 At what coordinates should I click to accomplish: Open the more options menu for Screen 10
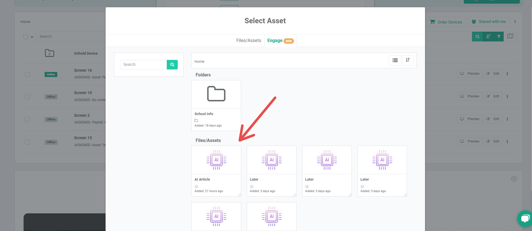click(x=507, y=96)
